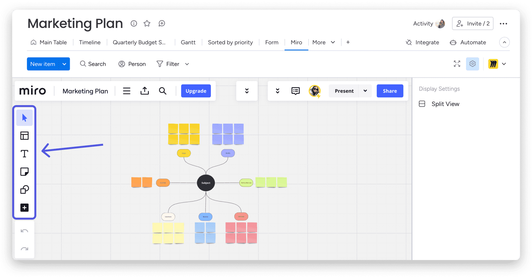Select the Miro view tab
Screen dimensions: 532x278
[x=296, y=42]
